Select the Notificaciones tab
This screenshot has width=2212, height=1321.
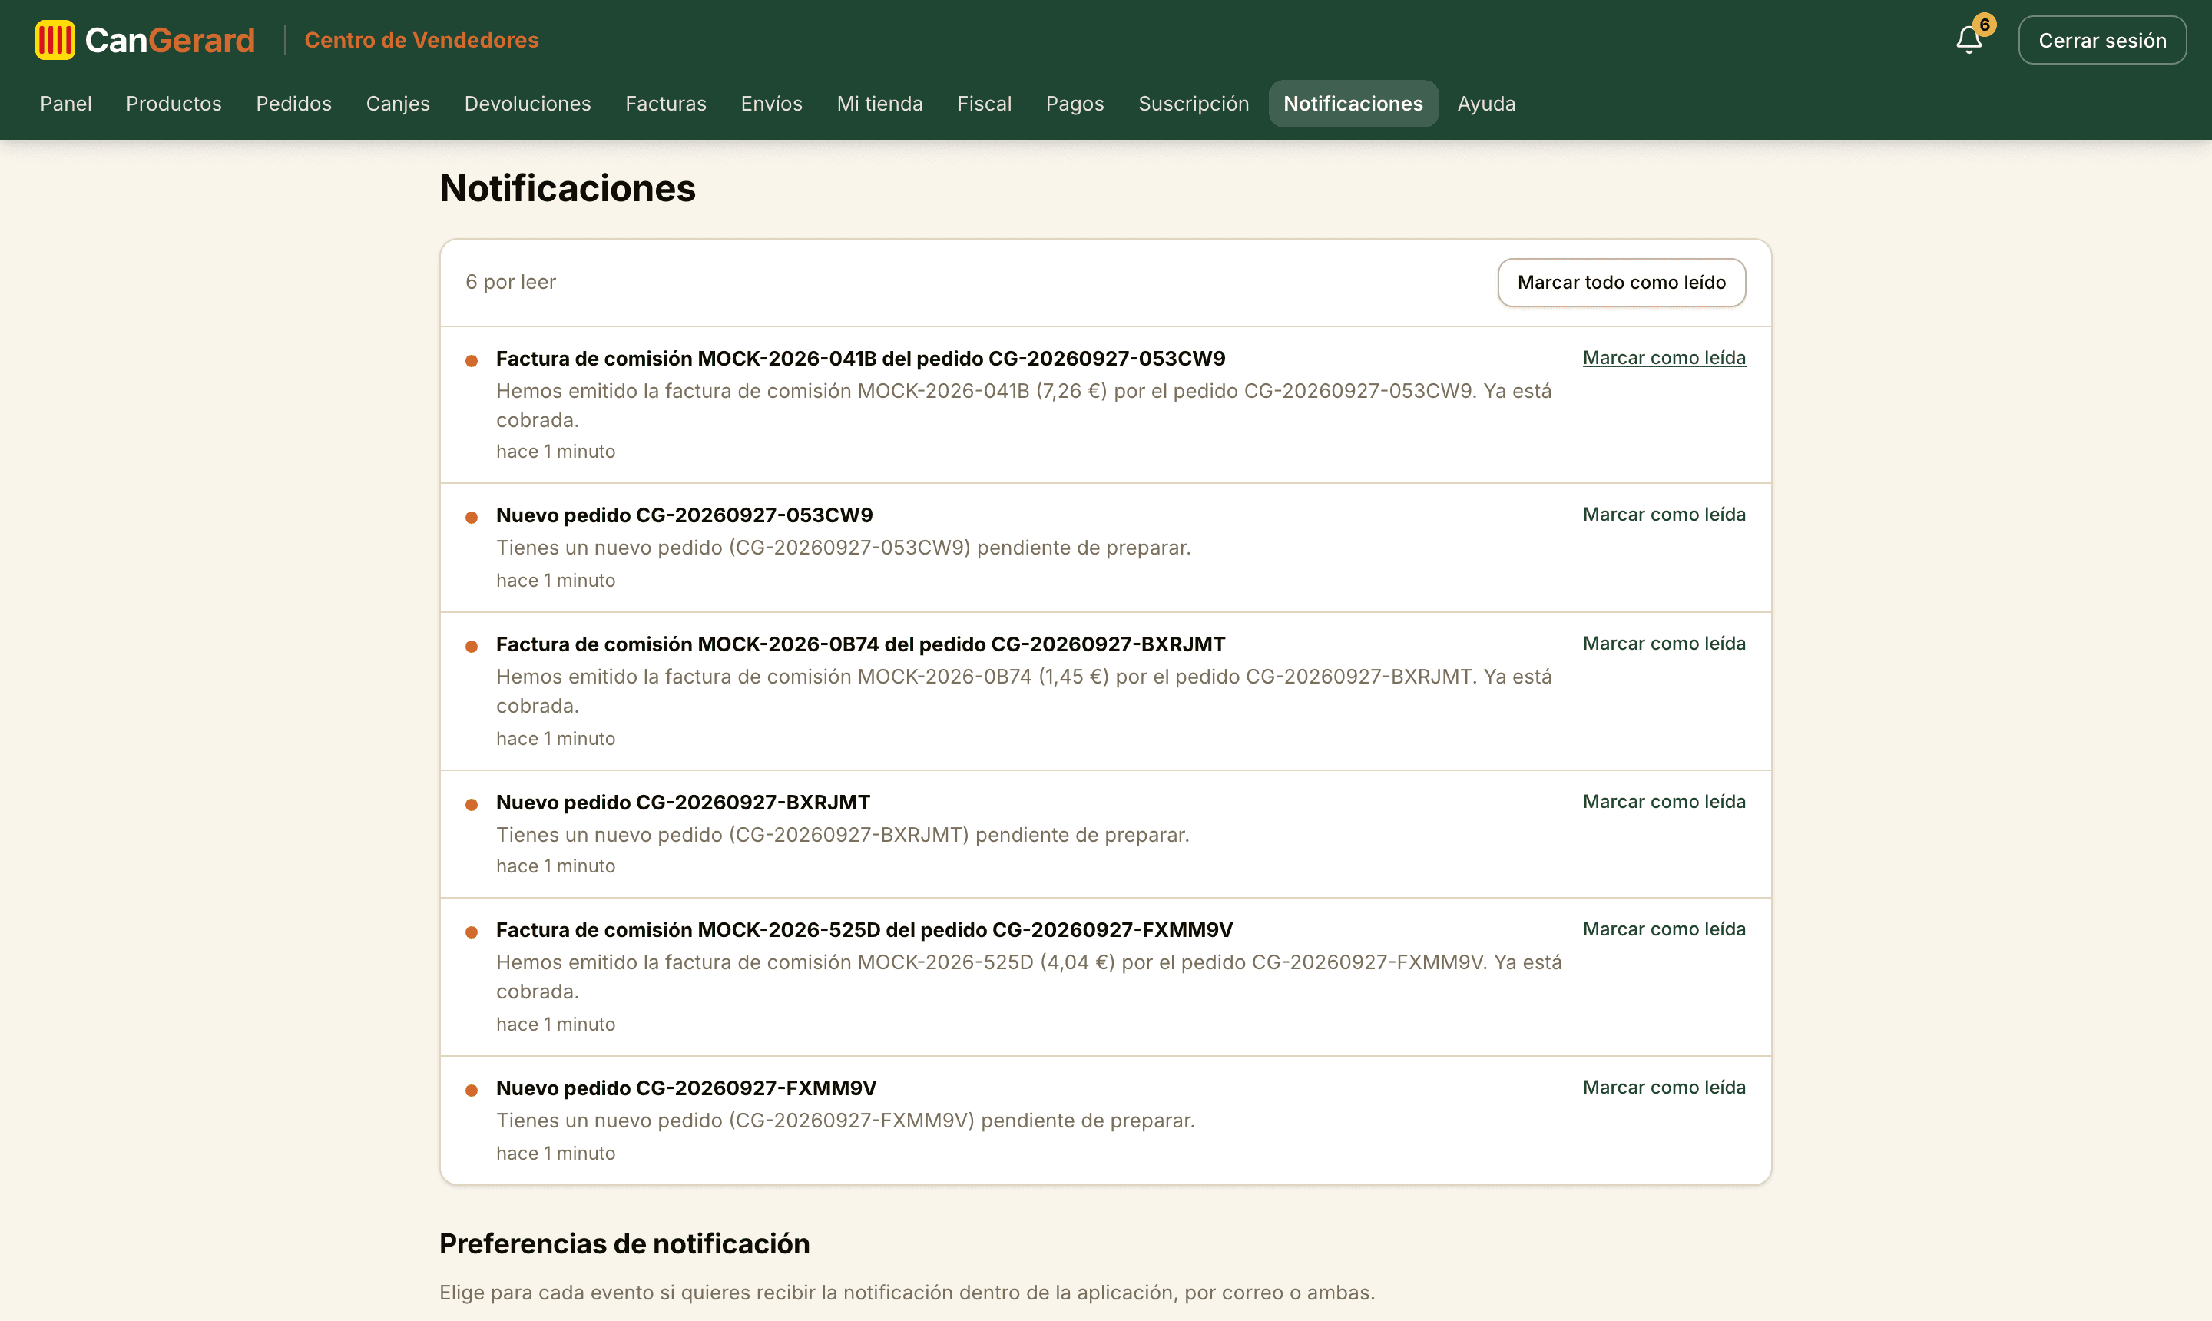pos(1353,103)
